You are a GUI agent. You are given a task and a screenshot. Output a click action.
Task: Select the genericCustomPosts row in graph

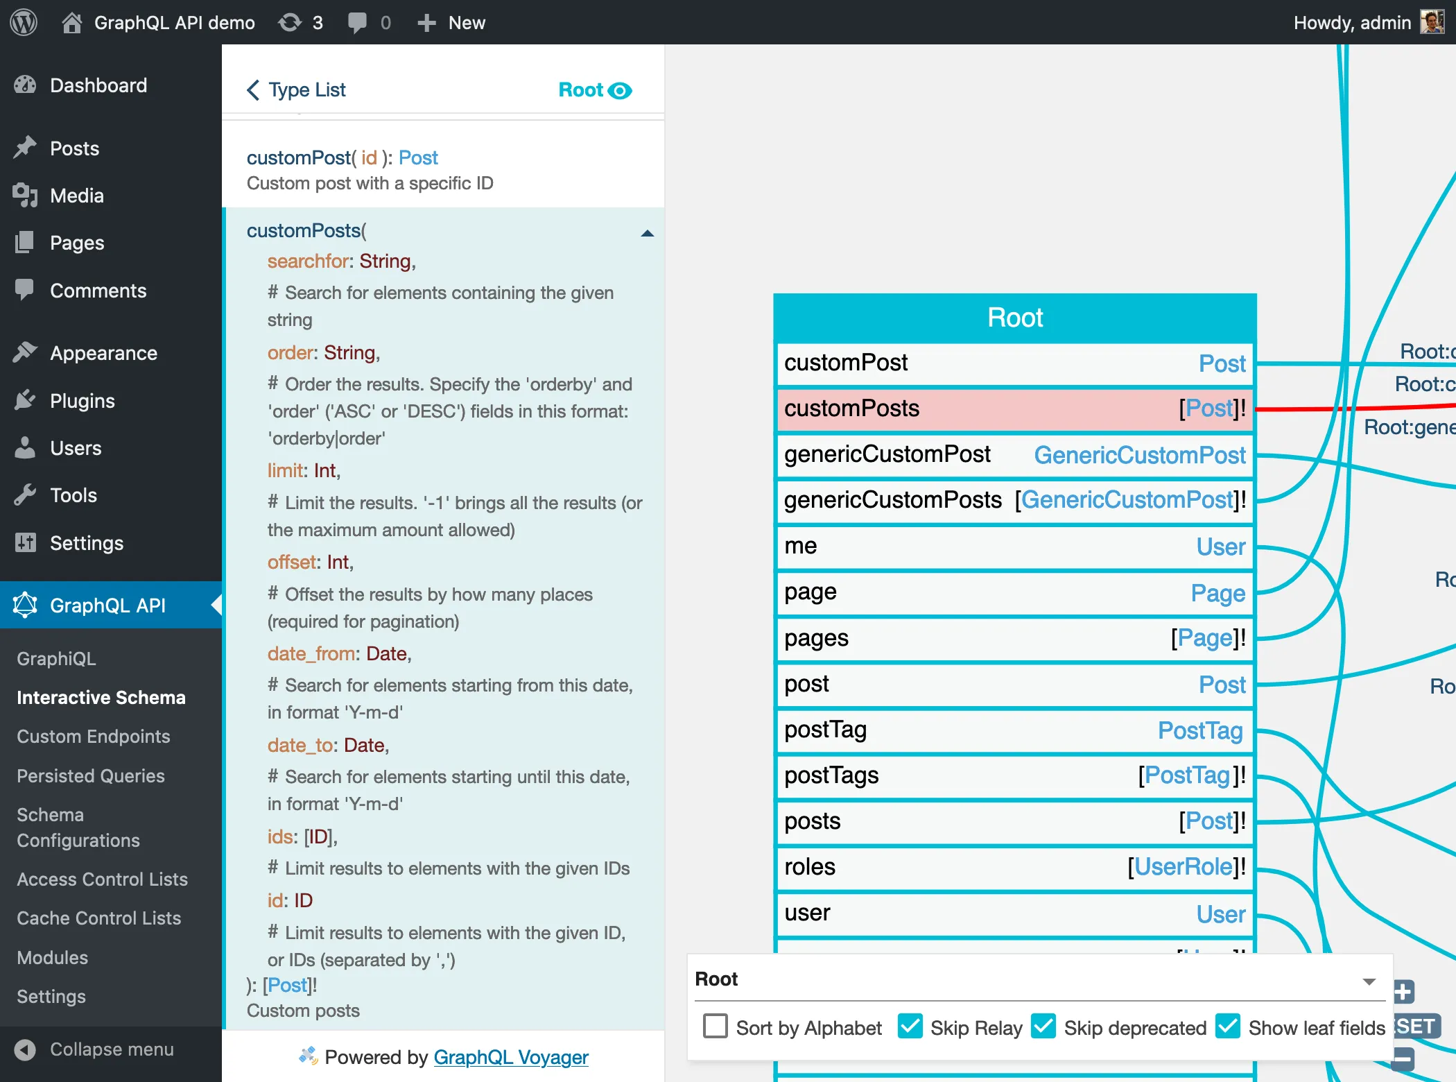coord(1015,500)
